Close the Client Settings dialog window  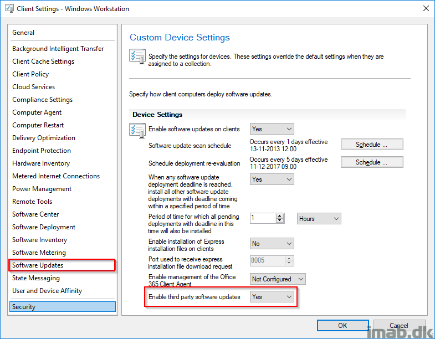click(426, 9)
